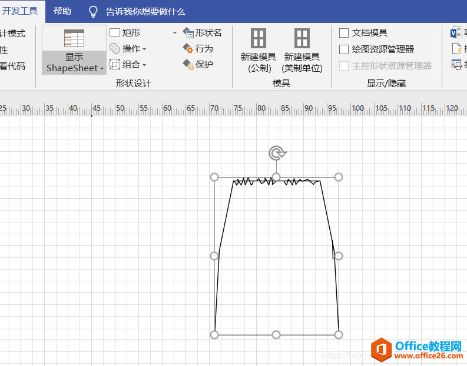
Task: Expand the ShapeSheet dropdown arrow
Action: click(102, 69)
